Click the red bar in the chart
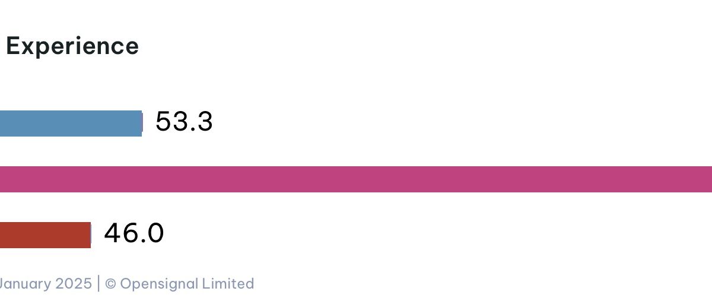712x304 pixels. 44,235
